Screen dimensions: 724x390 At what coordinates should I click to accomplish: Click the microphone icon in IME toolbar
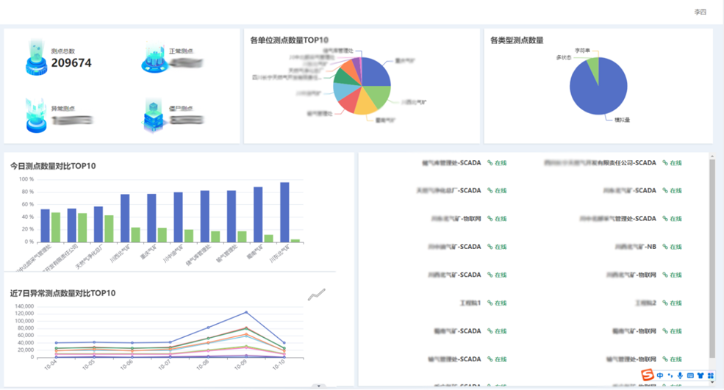pyautogui.click(x=681, y=376)
